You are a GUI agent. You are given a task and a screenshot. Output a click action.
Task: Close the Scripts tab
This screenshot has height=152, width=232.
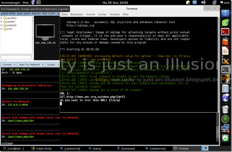point(58,65)
